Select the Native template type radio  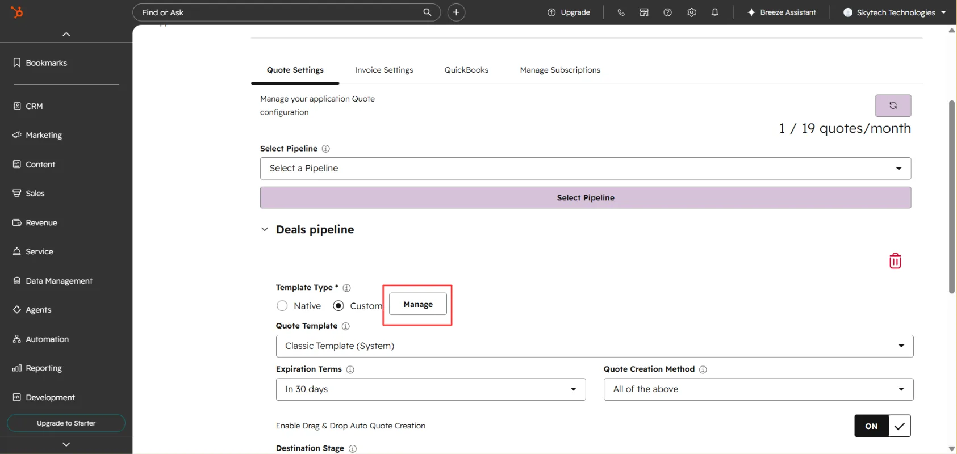click(x=282, y=306)
